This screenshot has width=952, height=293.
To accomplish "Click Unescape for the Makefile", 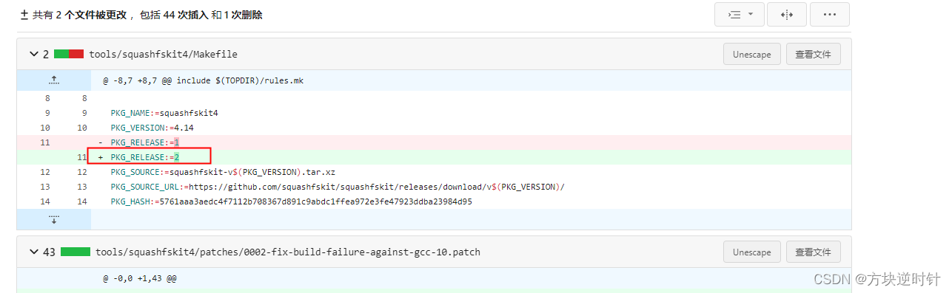I will coord(751,55).
